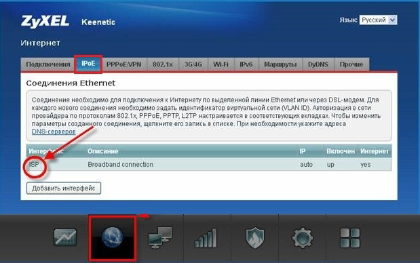420x263 pixels.
Task: Click the IP column header
Action: [303, 151]
